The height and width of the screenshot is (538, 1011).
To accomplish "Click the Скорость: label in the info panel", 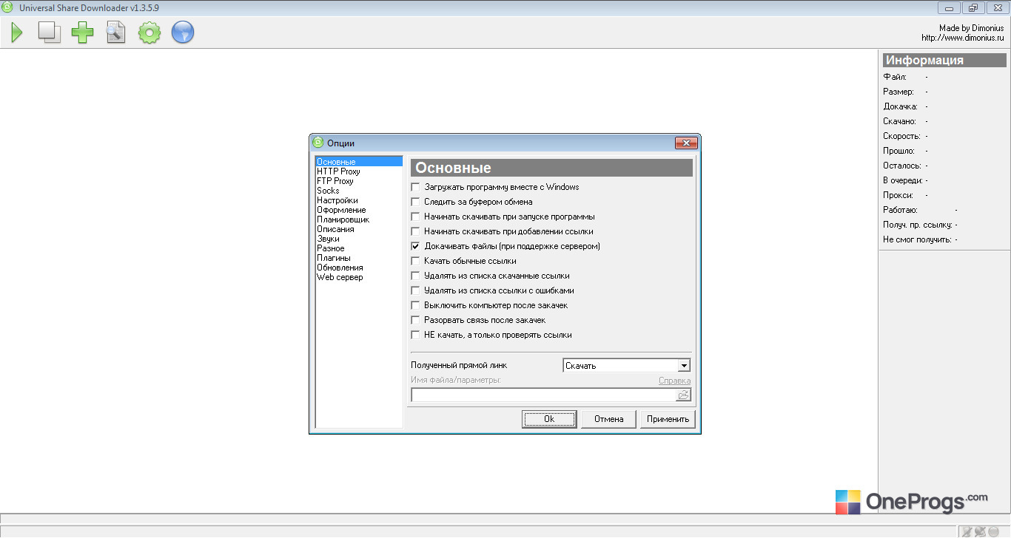I will (901, 136).
